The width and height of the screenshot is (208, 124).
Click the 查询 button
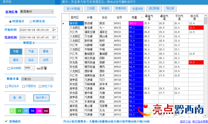pyautogui.click(x=17, y=98)
